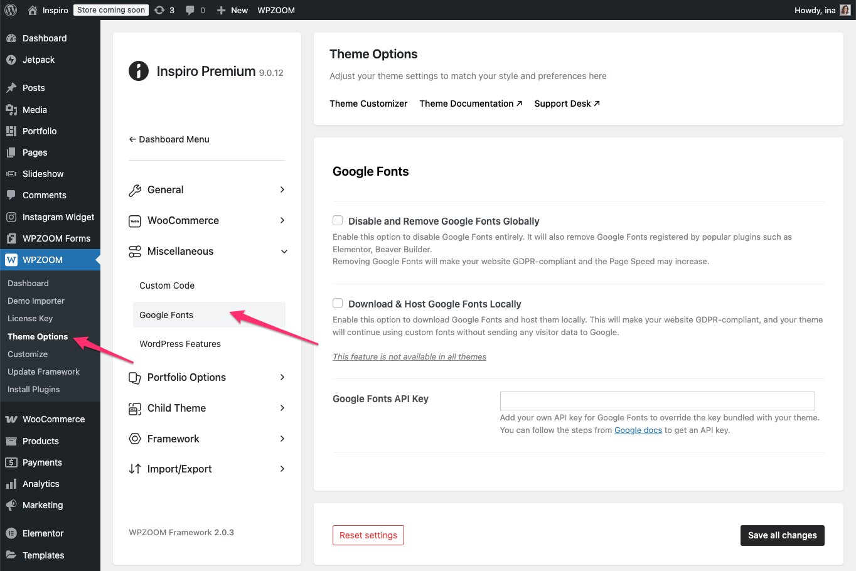Check Download & Host Google Fonts Locally
Screen dimensions: 856x571
[338, 303]
